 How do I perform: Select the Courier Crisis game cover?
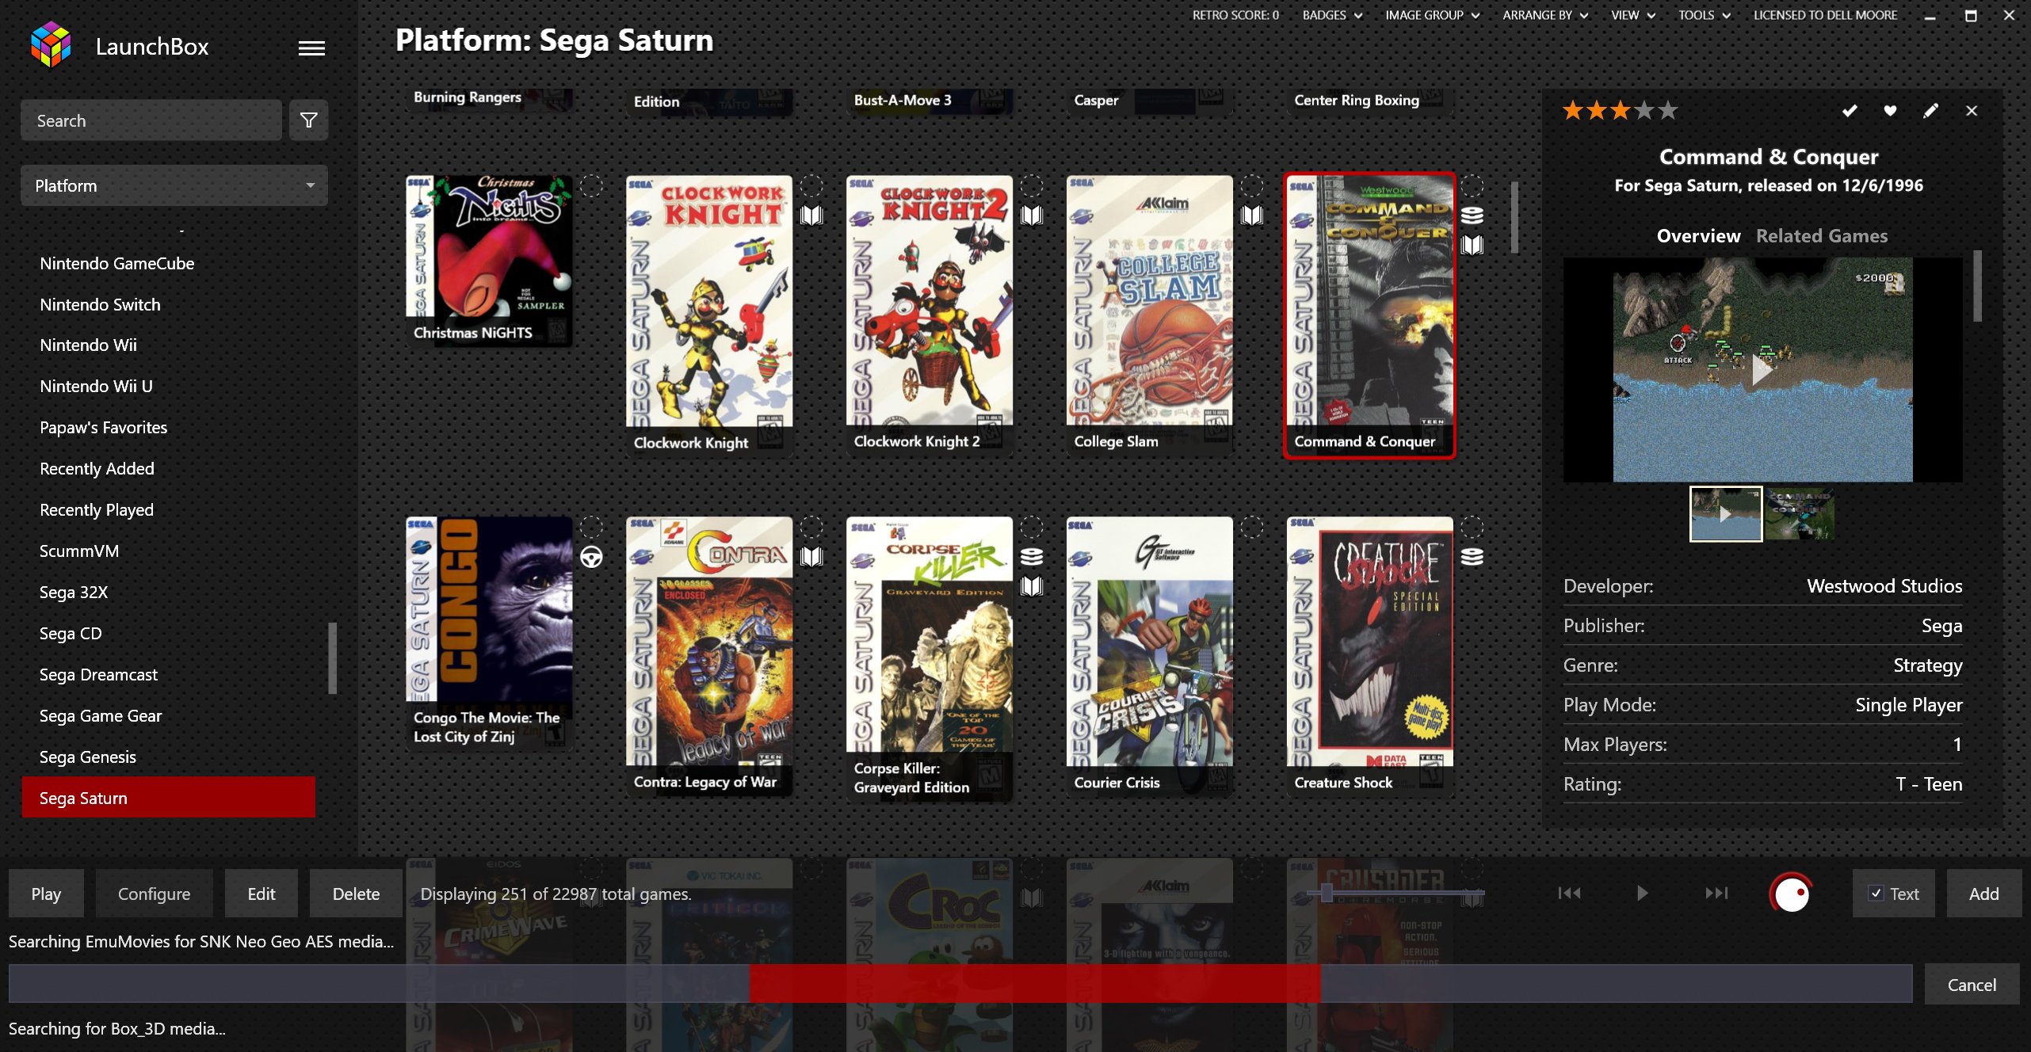pyautogui.click(x=1149, y=655)
